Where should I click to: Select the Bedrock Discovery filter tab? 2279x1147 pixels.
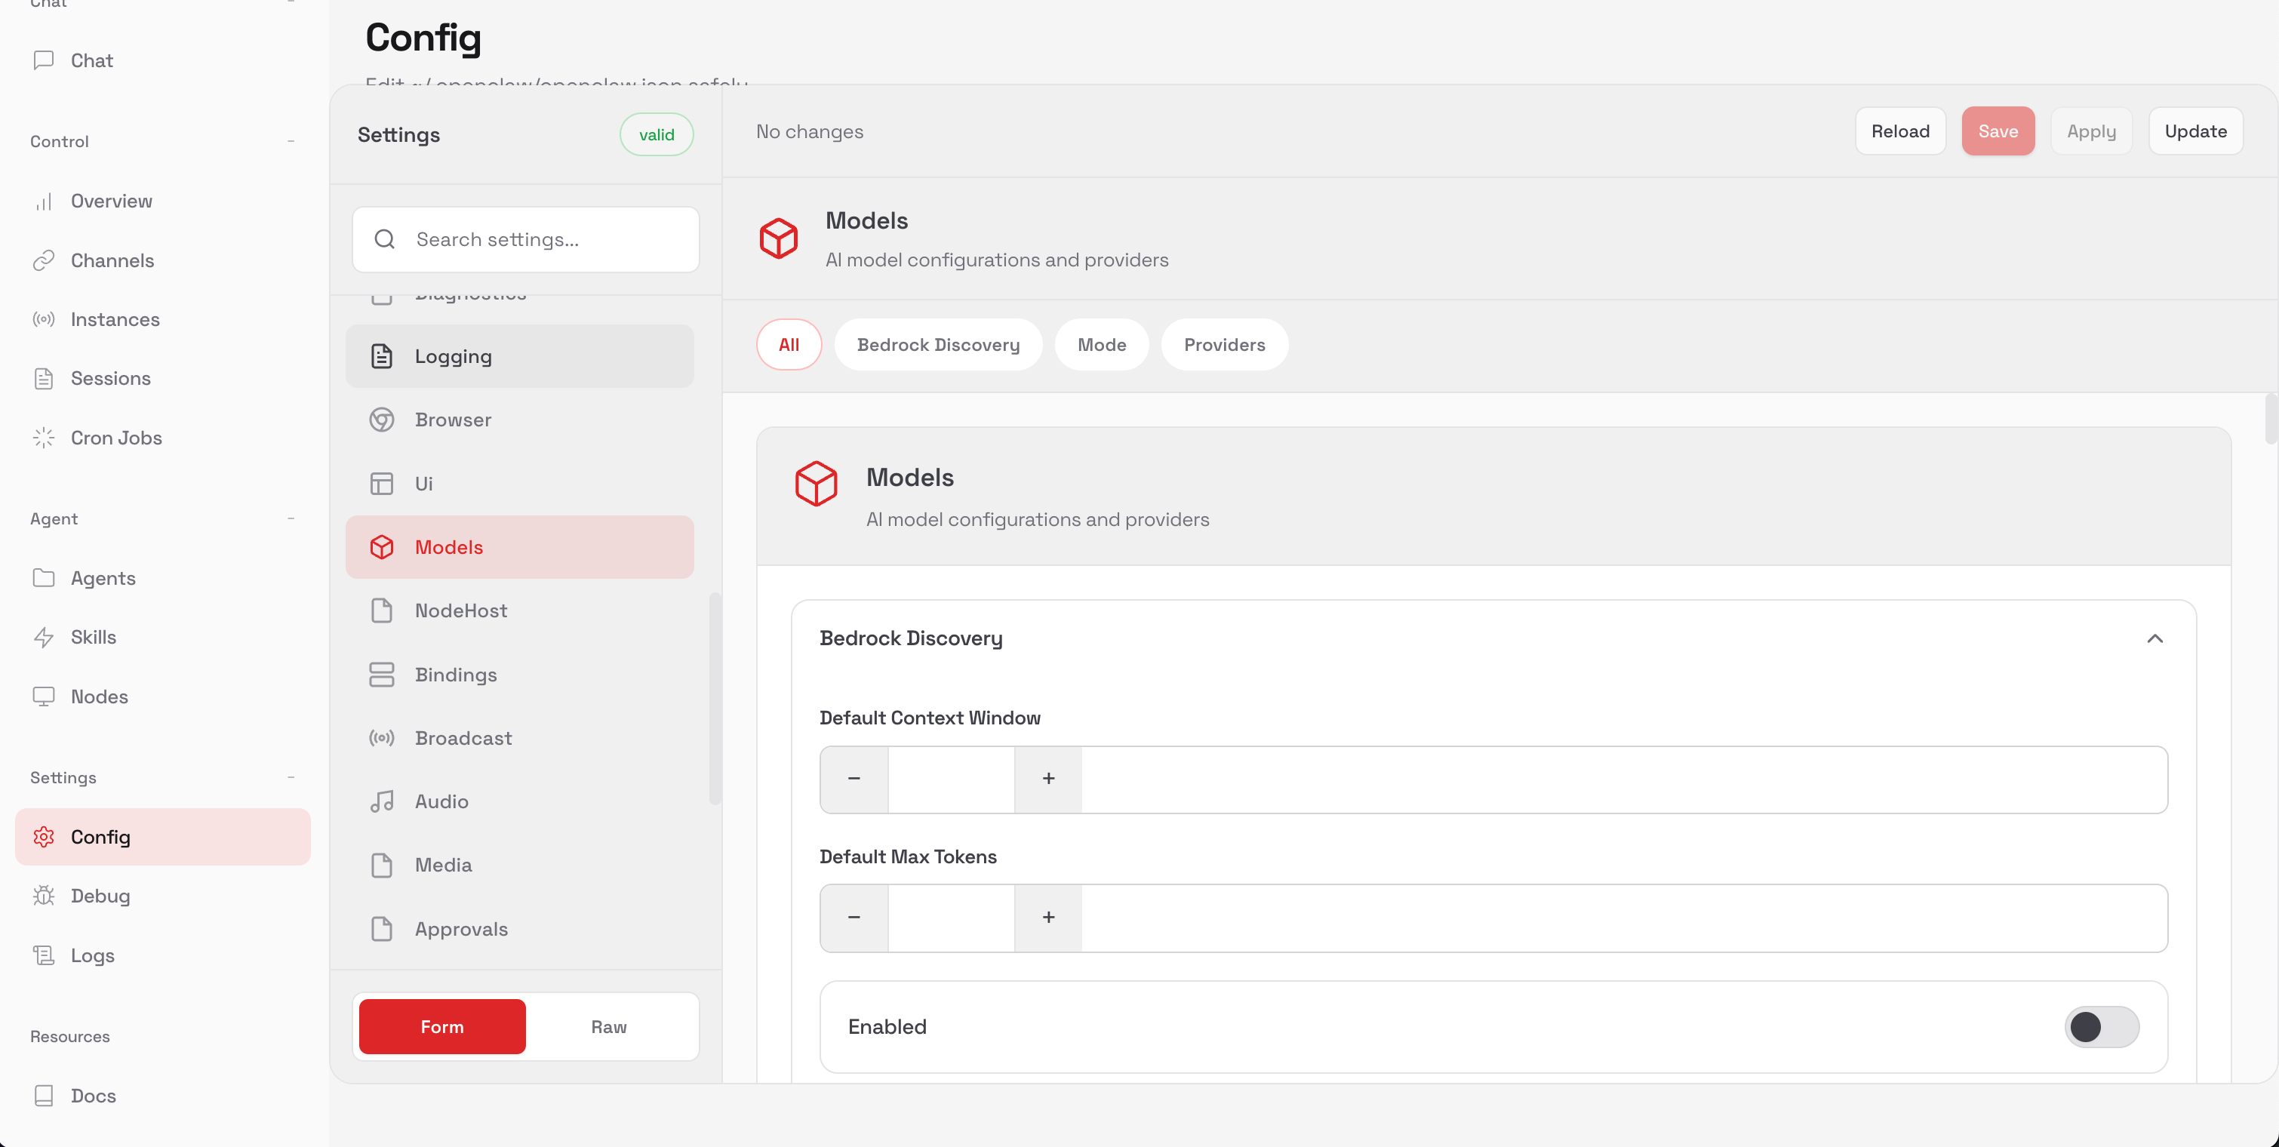point(939,344)
